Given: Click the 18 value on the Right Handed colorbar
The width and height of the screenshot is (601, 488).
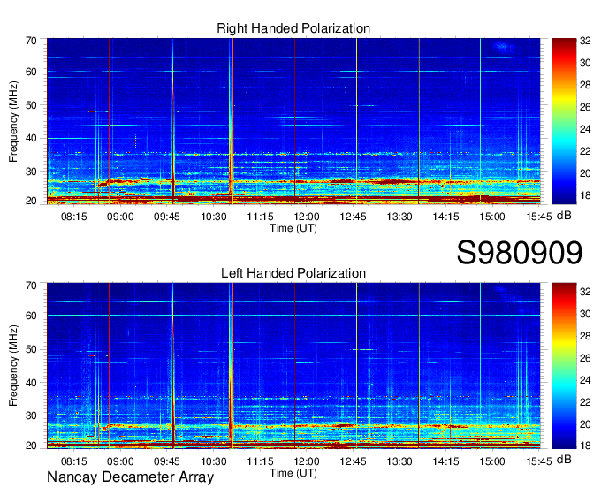Looking at the screenshot, I should tap(585, 195).
